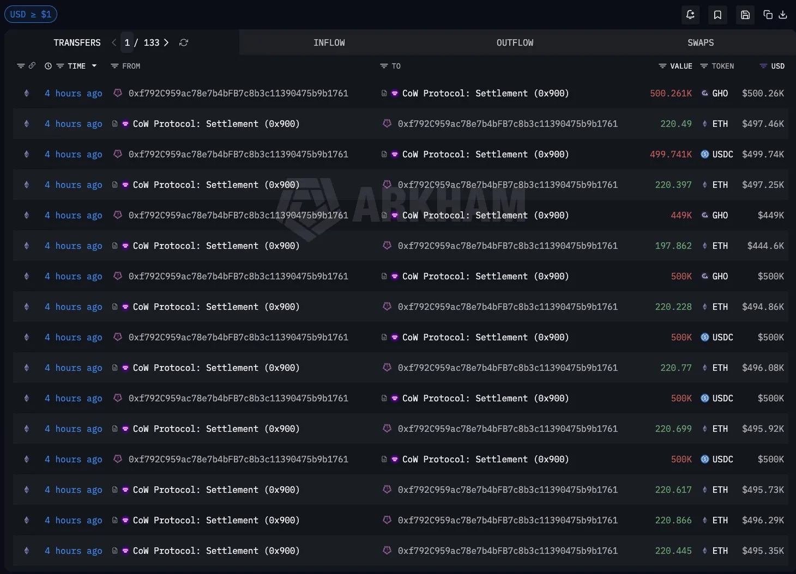Screen dimensions: 796x574
Task: Refresh the transfers list
Action: (x=184, y=42)
